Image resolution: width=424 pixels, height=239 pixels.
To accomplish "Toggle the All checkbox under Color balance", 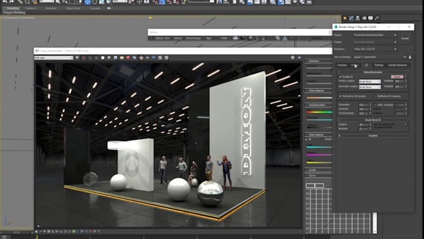I will point(306,139).
